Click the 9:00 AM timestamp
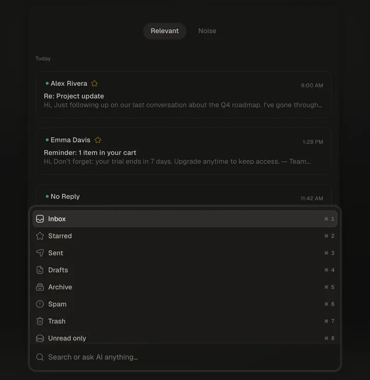 [x=312, y=85]
